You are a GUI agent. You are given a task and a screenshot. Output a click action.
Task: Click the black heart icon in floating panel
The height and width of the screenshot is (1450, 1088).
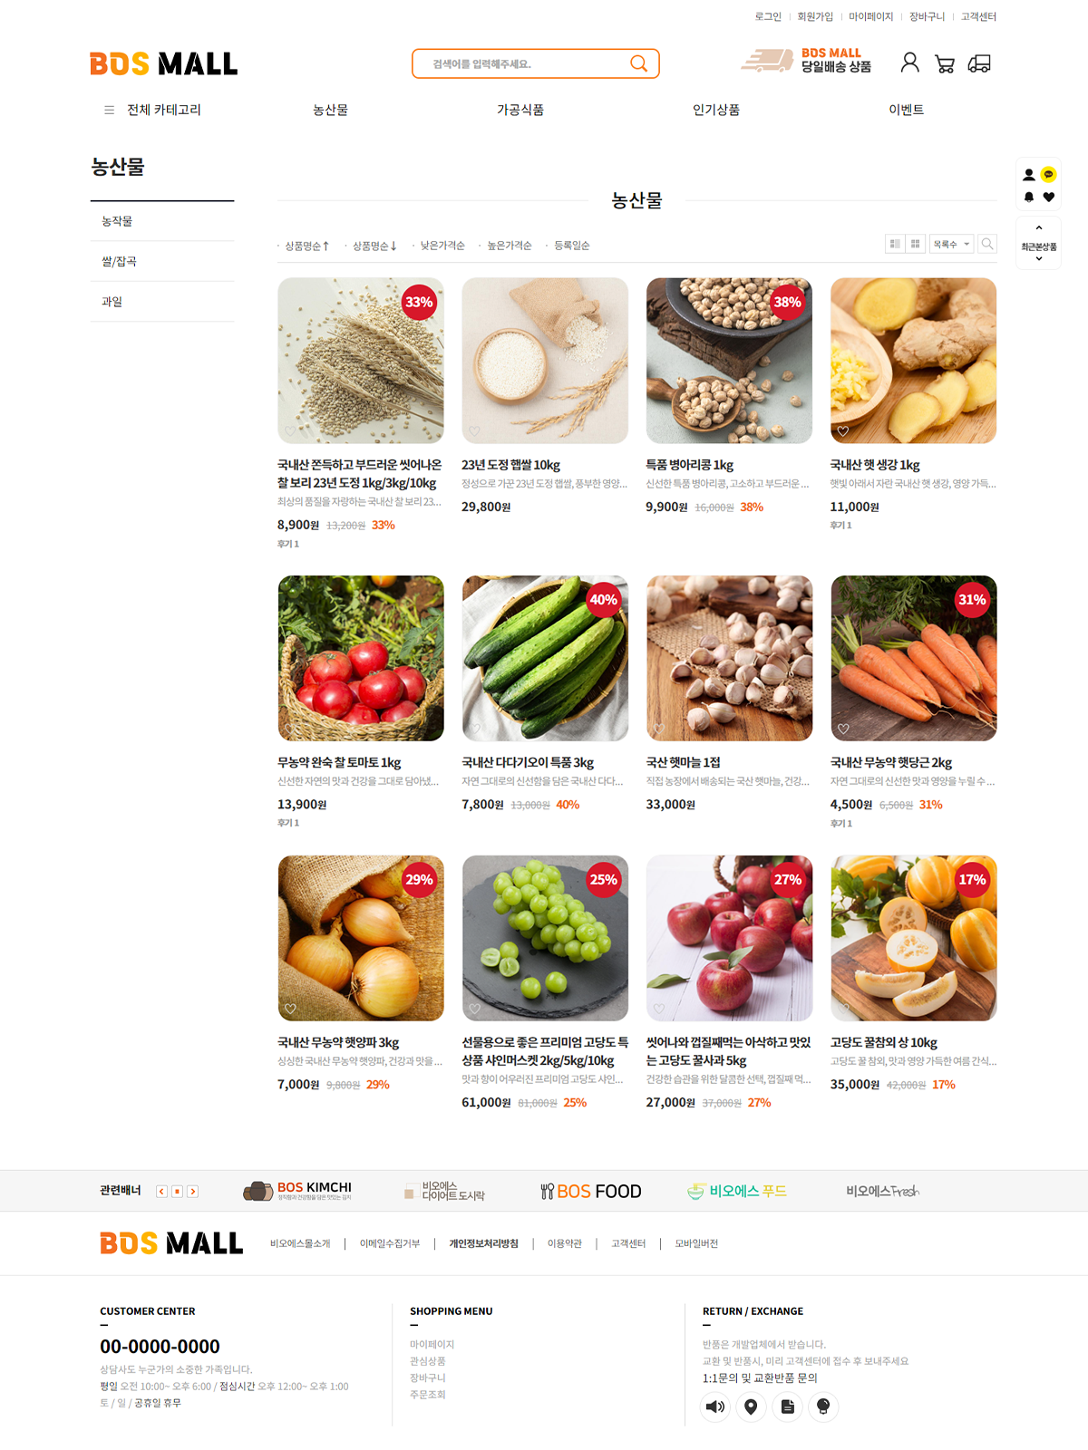1049,197
